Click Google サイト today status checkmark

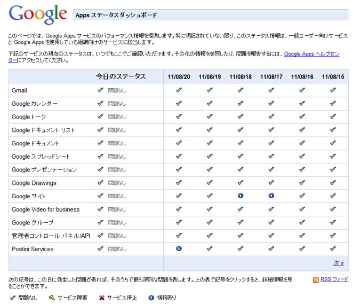[100, 196]
